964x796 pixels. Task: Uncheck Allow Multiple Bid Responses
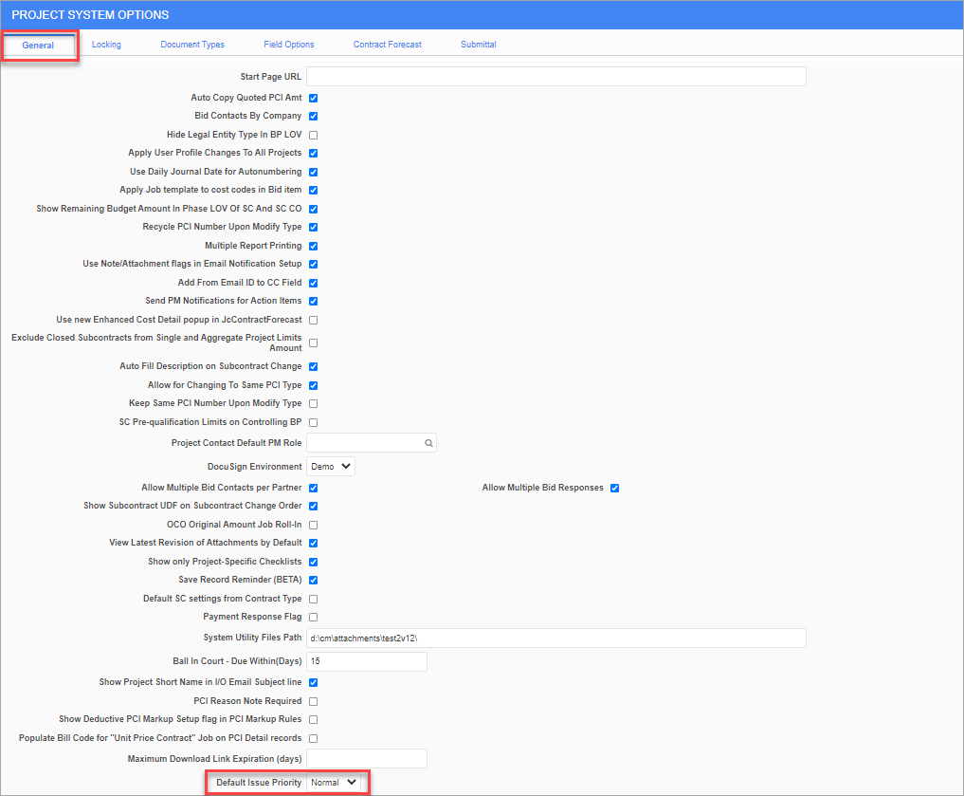[x=615, y=488]
